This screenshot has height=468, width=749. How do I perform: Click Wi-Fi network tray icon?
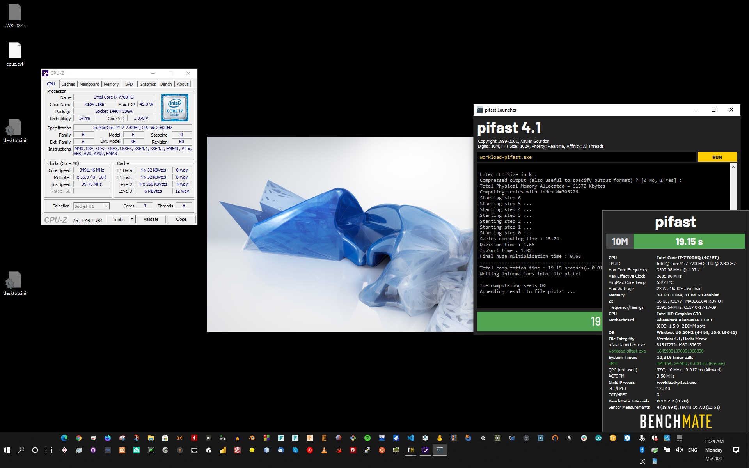point(643,462)
